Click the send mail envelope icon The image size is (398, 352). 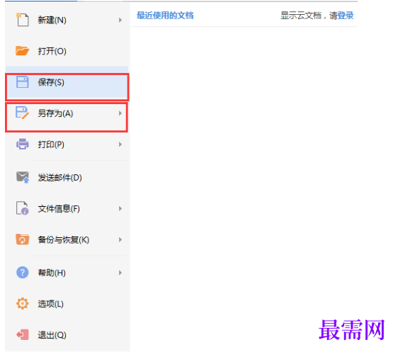[x=23, y=177]
